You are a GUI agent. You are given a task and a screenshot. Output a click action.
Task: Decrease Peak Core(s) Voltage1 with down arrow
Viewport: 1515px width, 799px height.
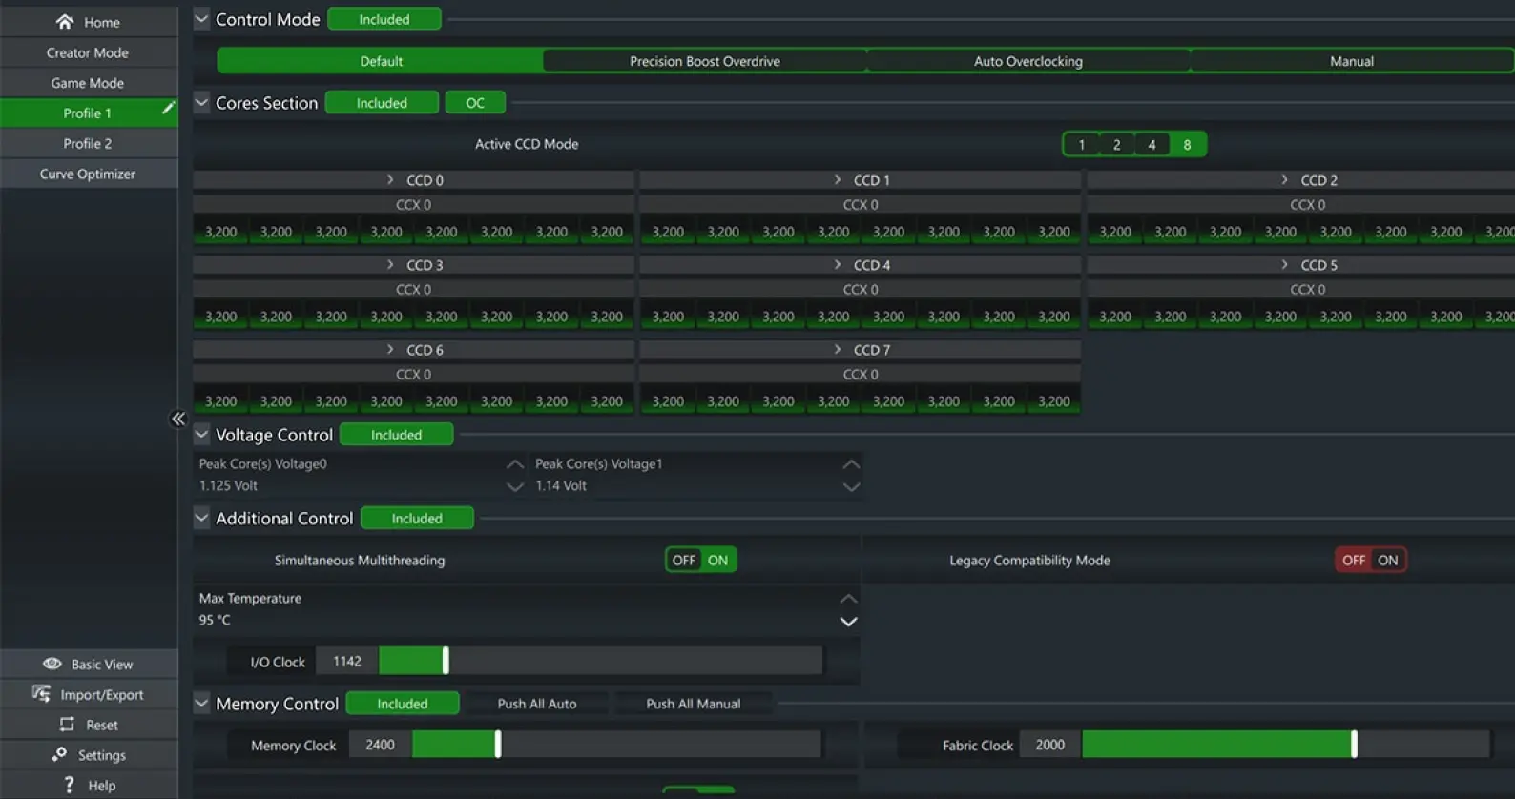point(851,486)
